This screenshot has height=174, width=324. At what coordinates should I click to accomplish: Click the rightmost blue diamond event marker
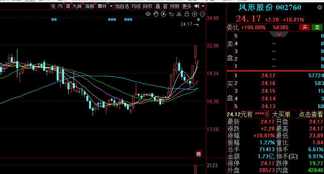[198, 20]
